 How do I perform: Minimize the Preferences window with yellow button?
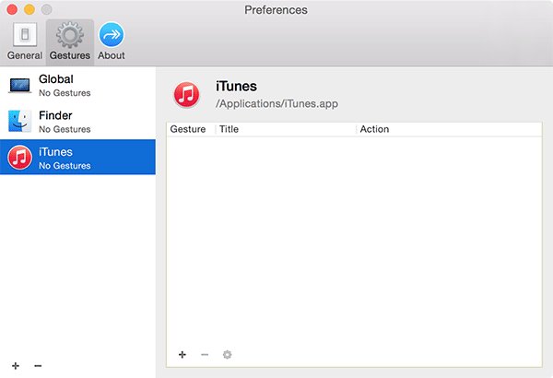point(29,9)
